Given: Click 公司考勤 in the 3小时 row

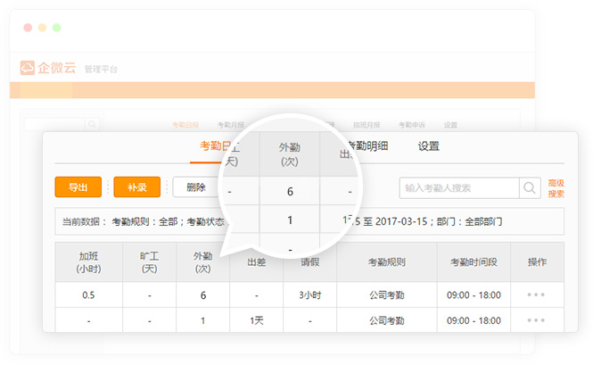Looking at the screenshot, I should click(x=387, y=295).
